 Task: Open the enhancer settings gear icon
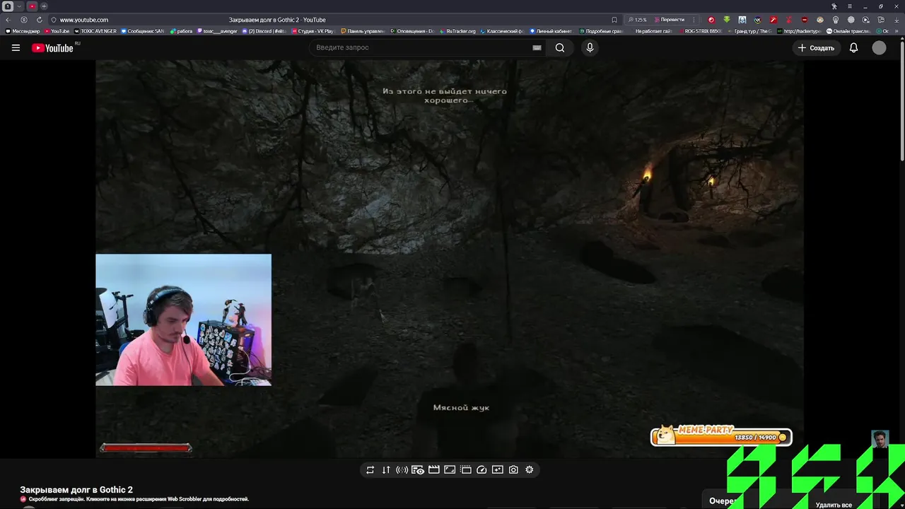[x=530, y=469]
